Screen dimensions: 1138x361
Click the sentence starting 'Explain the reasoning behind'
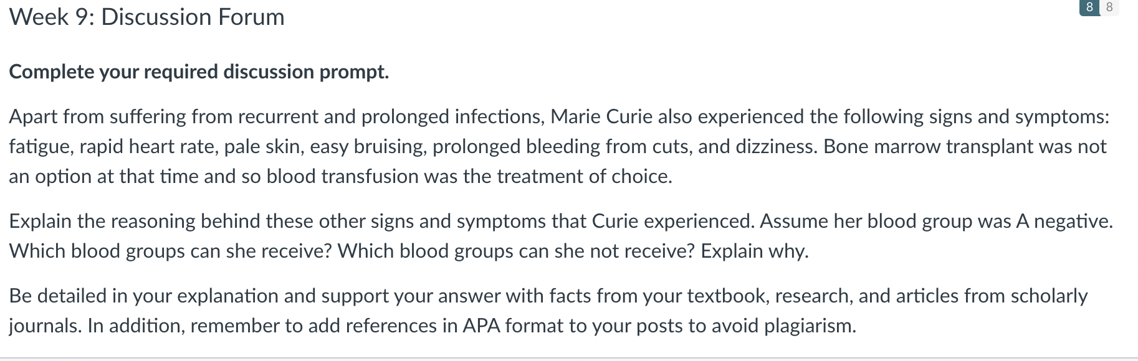coord(381,222)
